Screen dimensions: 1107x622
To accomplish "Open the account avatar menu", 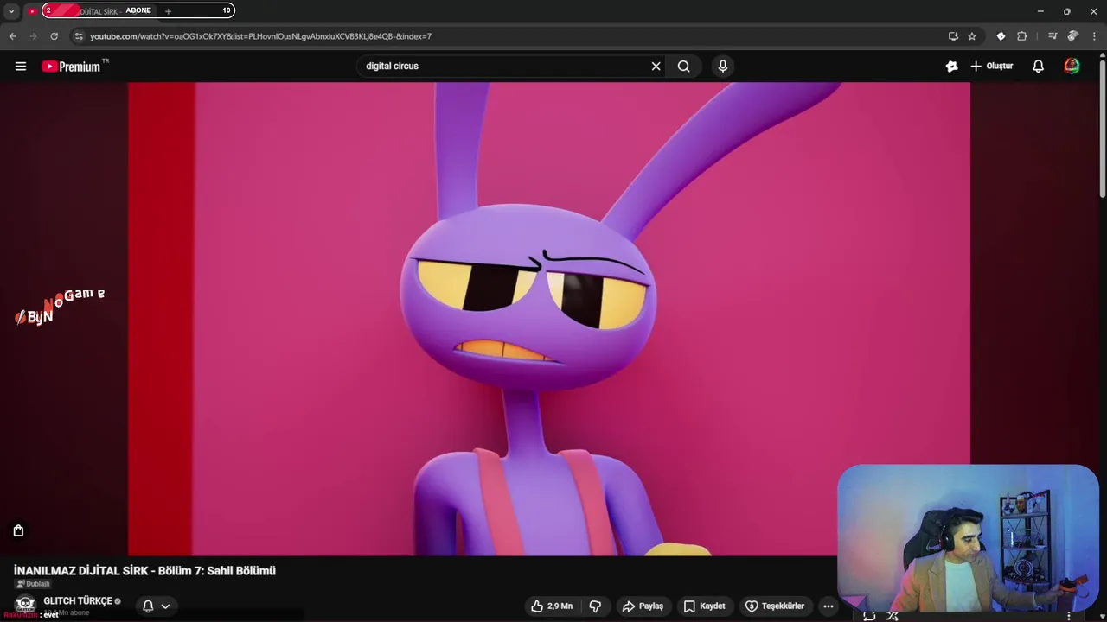I will (1072, 67).
